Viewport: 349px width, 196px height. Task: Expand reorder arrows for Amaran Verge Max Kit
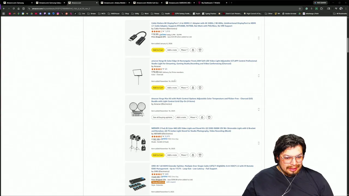259,109
